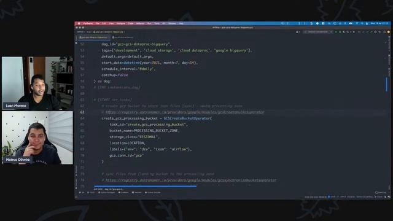
Task: Open the Python Packages tool window
Action: (106, 192)
